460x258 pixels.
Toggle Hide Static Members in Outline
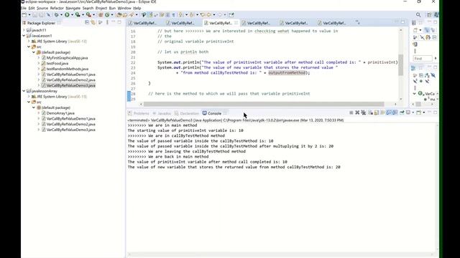point(415,81)
